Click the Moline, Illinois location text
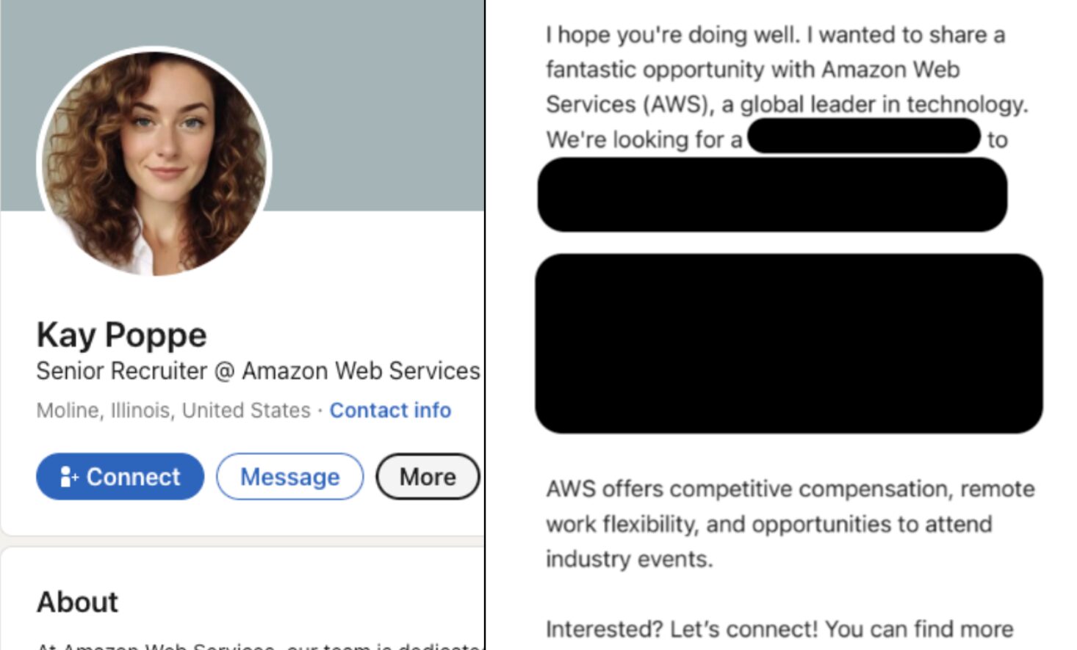 [173, 410]
